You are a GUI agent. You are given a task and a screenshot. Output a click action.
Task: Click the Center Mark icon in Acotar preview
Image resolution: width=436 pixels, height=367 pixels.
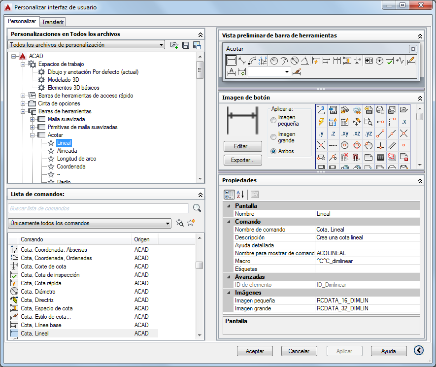[x=379, y=60]
